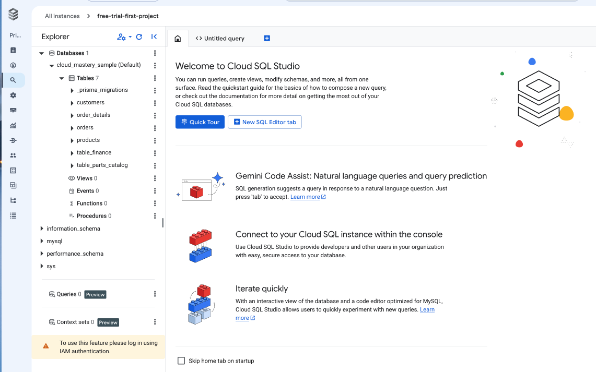Open kebab menu for Databases row
The height and width of the screenshot is (372, 596).
click(155, 53)
